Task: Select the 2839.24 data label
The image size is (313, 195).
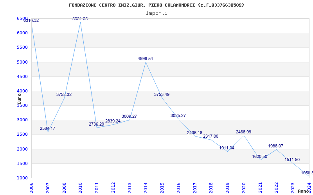Action: click(113, 121)
